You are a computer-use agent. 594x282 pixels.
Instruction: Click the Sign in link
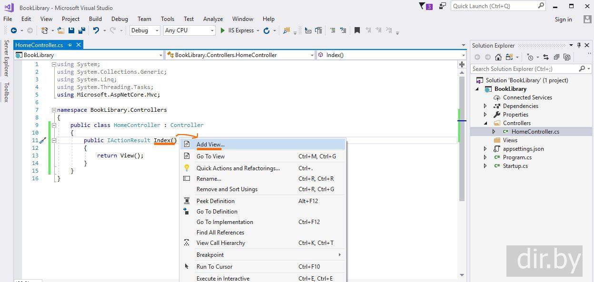coord(563,19)
